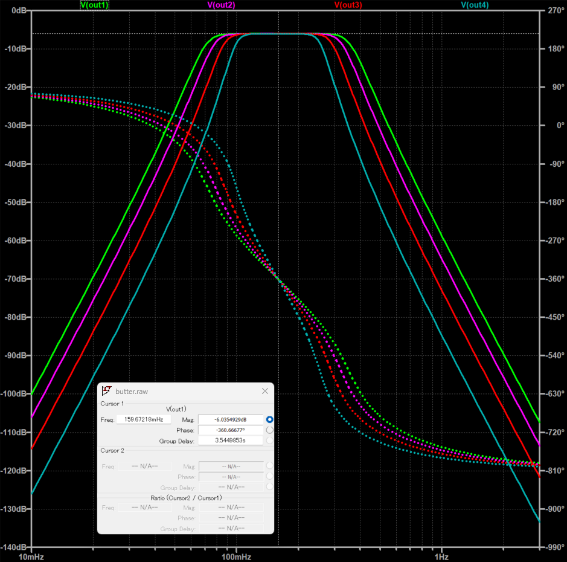
Task: Click the Ratio Group Delay field
Action: [231, 528]
